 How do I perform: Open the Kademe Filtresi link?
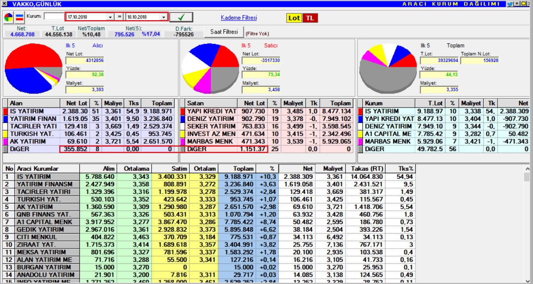point(239,18)
